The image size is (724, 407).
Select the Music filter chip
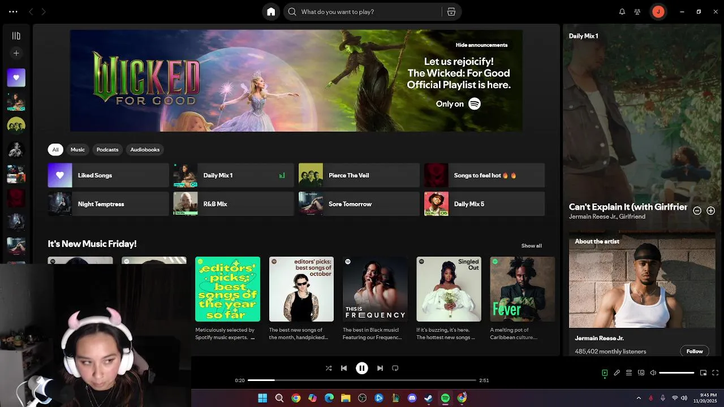77,150
